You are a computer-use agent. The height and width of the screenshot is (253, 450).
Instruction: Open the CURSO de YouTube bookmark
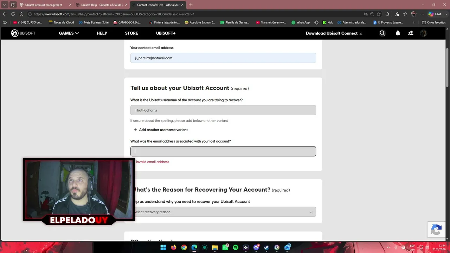pyautogui.click(x=27, y=22)
